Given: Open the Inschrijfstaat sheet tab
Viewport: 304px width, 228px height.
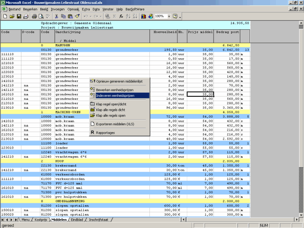Looking at the screenshot, I should (x=98, y=220).
